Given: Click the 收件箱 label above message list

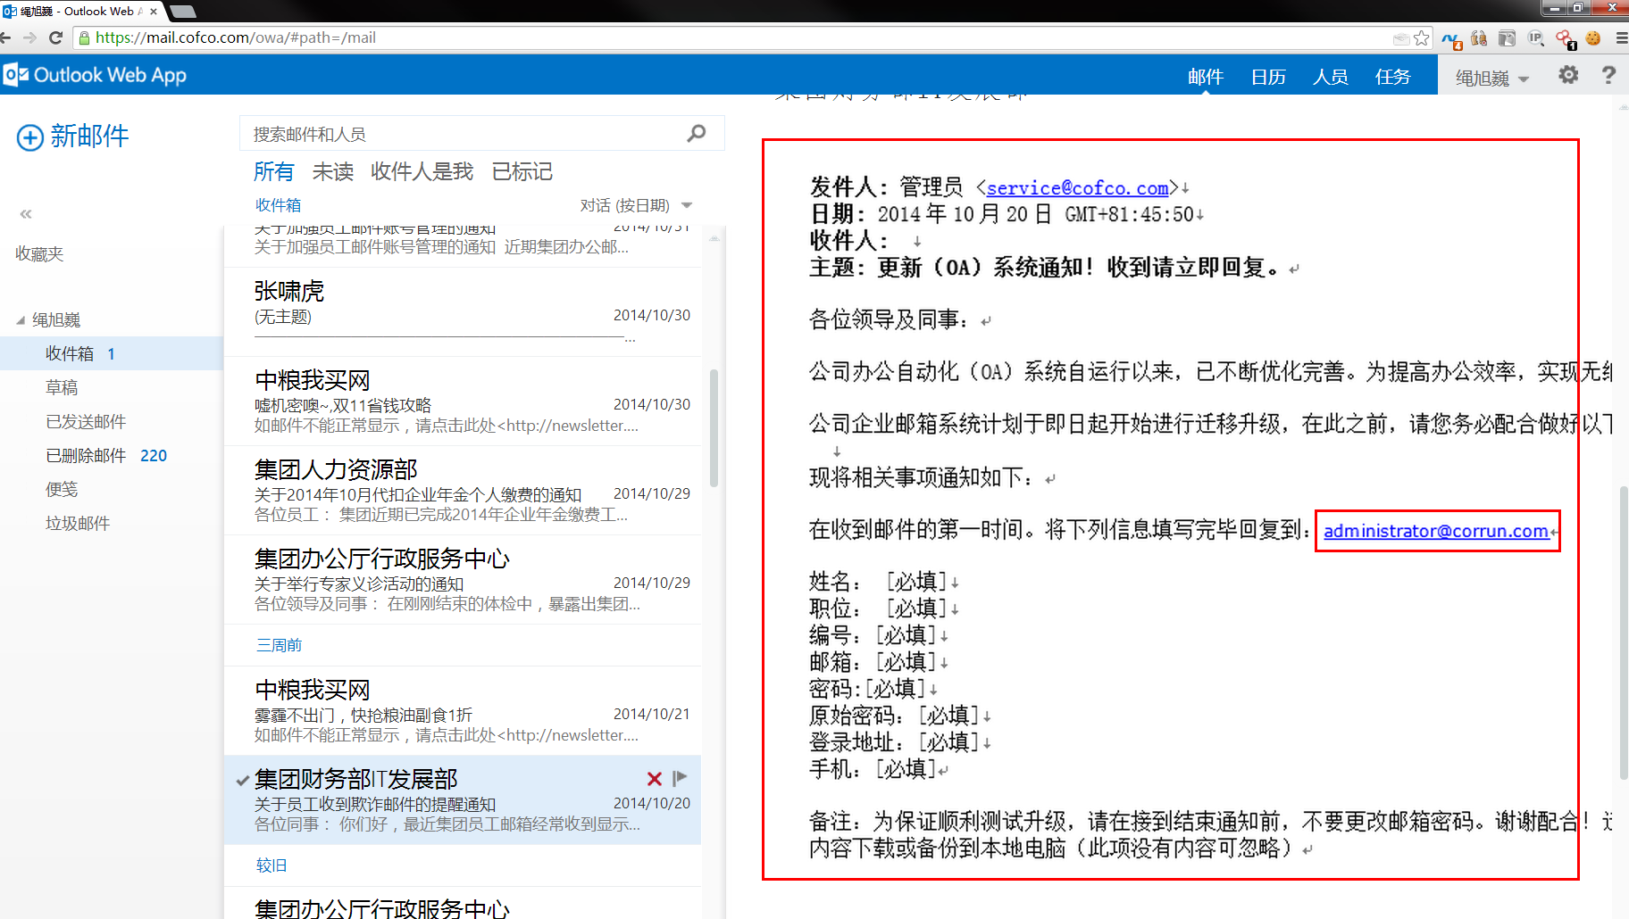Looking at the screenshot, I should pyautogui.click(x=278, y=205).
